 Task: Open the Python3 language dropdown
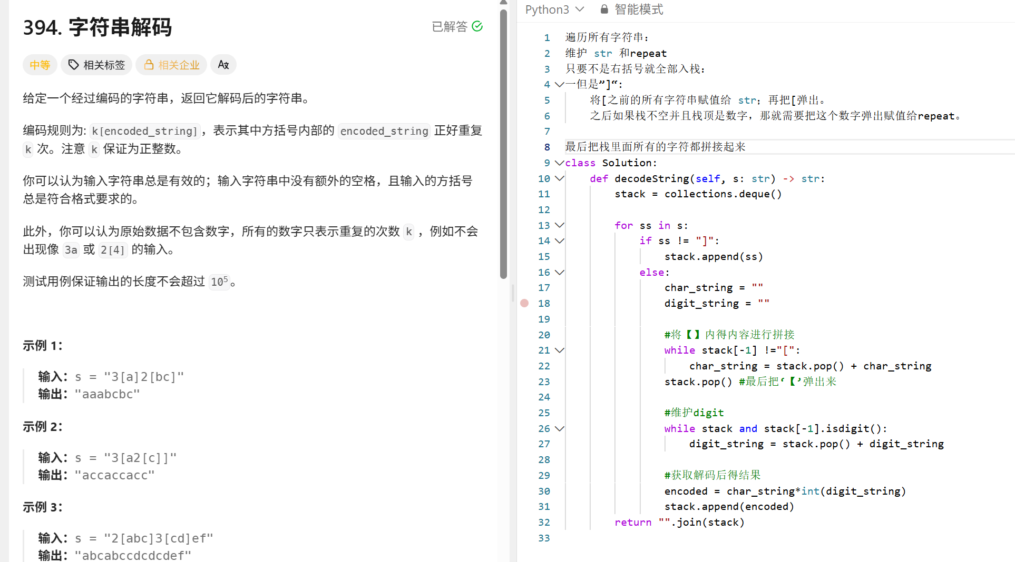pos(554,9)
